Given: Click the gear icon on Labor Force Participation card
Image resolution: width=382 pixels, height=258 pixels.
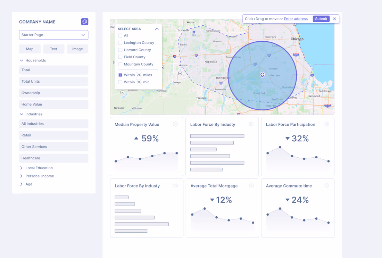Looking at the screenshot, I should [326, 124].
